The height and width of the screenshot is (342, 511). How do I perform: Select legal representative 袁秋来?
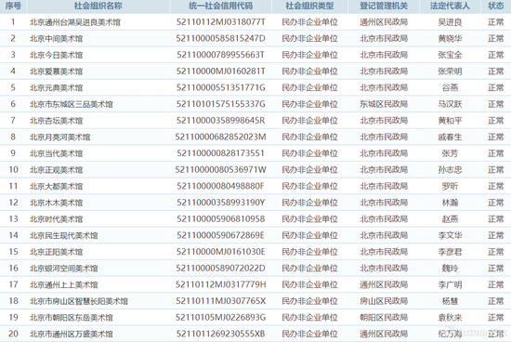click(x=450, y=317)
